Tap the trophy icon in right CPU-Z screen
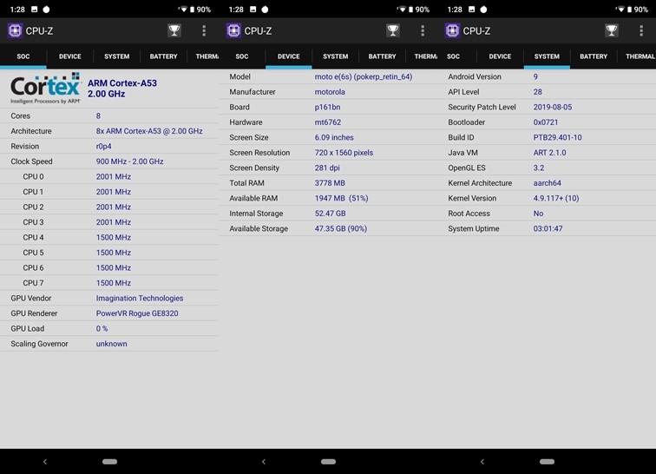Image resolution: width=656 pixels, height=474 pixels. tap(612, 30)
